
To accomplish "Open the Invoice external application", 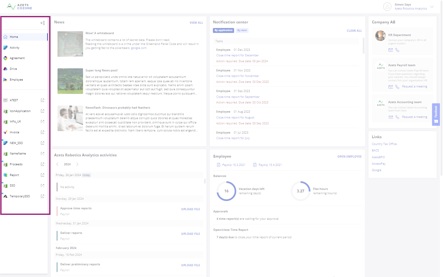I will coord(14,132).
